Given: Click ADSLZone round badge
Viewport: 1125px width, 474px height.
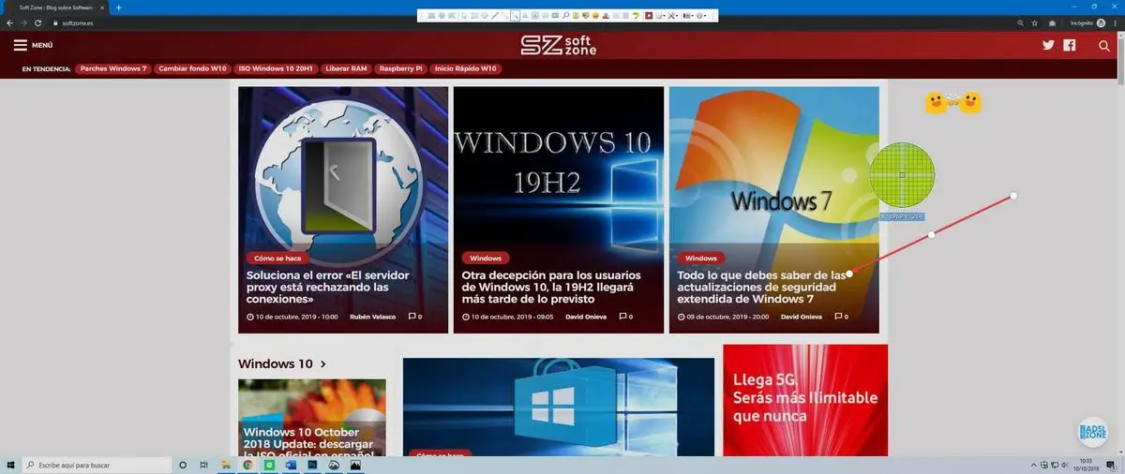Looking at the screenshot, I should click(x=1093, y=432).
